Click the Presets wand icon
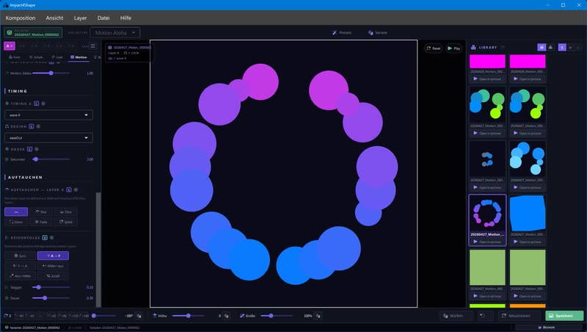587x332 pixels. [335, 32]
